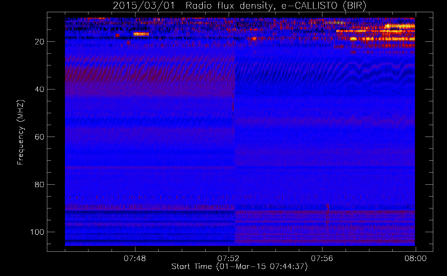The width and height of the screenshot is (447, 276).
Task: Click the plot title 'Radio flux density, e-CALLISTO (BIR)'
Action: [x=276, y=6]
